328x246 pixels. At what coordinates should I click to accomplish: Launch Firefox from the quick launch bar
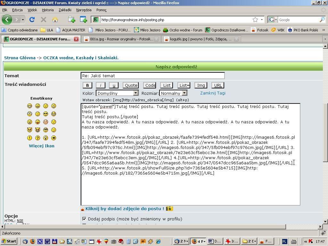click(33, 241)
